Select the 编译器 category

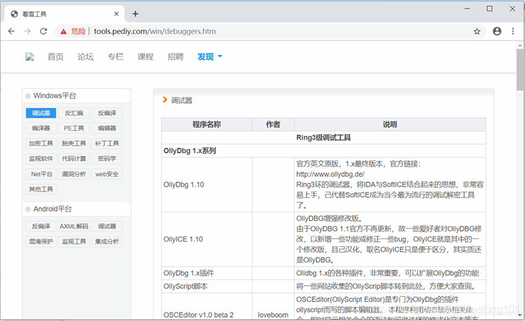pos(41,128)
